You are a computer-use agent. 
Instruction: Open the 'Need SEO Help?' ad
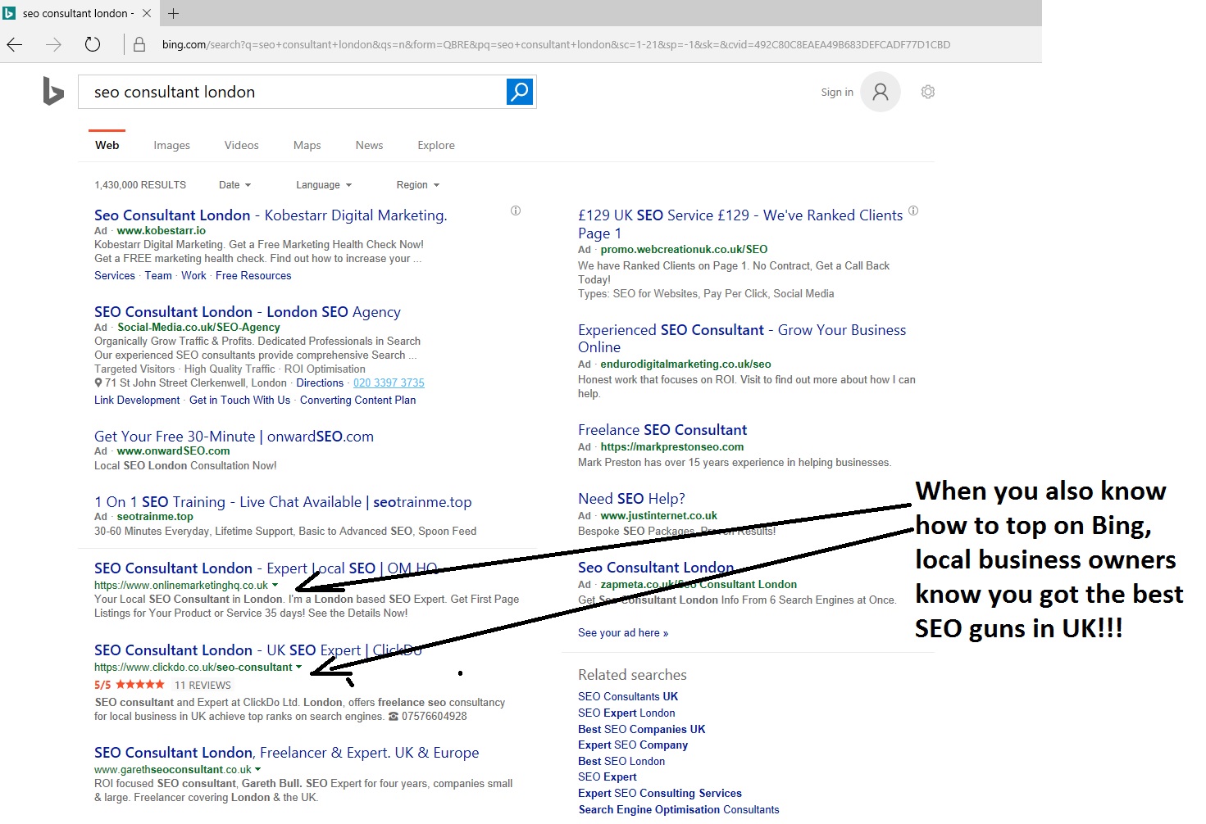[631, 499]
